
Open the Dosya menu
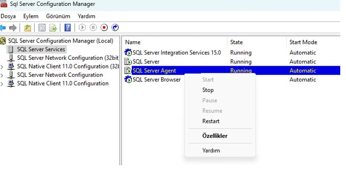pyautogui.click(x=8, y=16)
